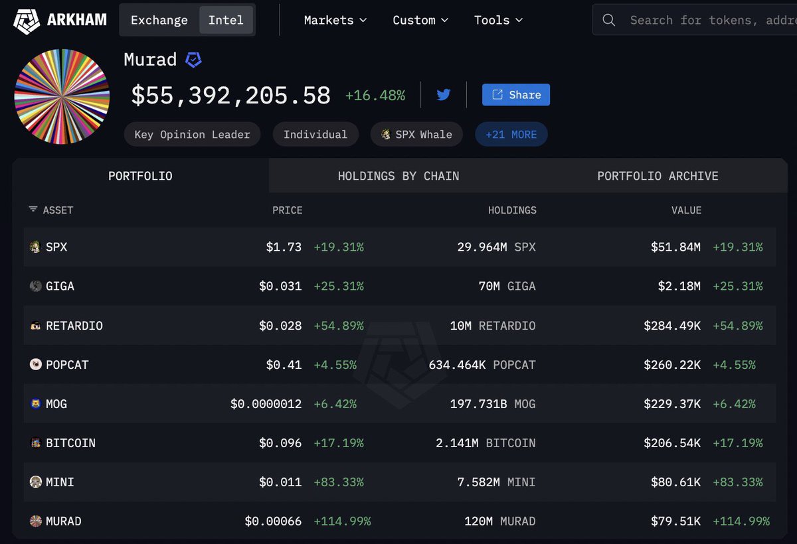Open the Custom dropdown menu
The width and height of the screenshot is (797, 544).
420,20
